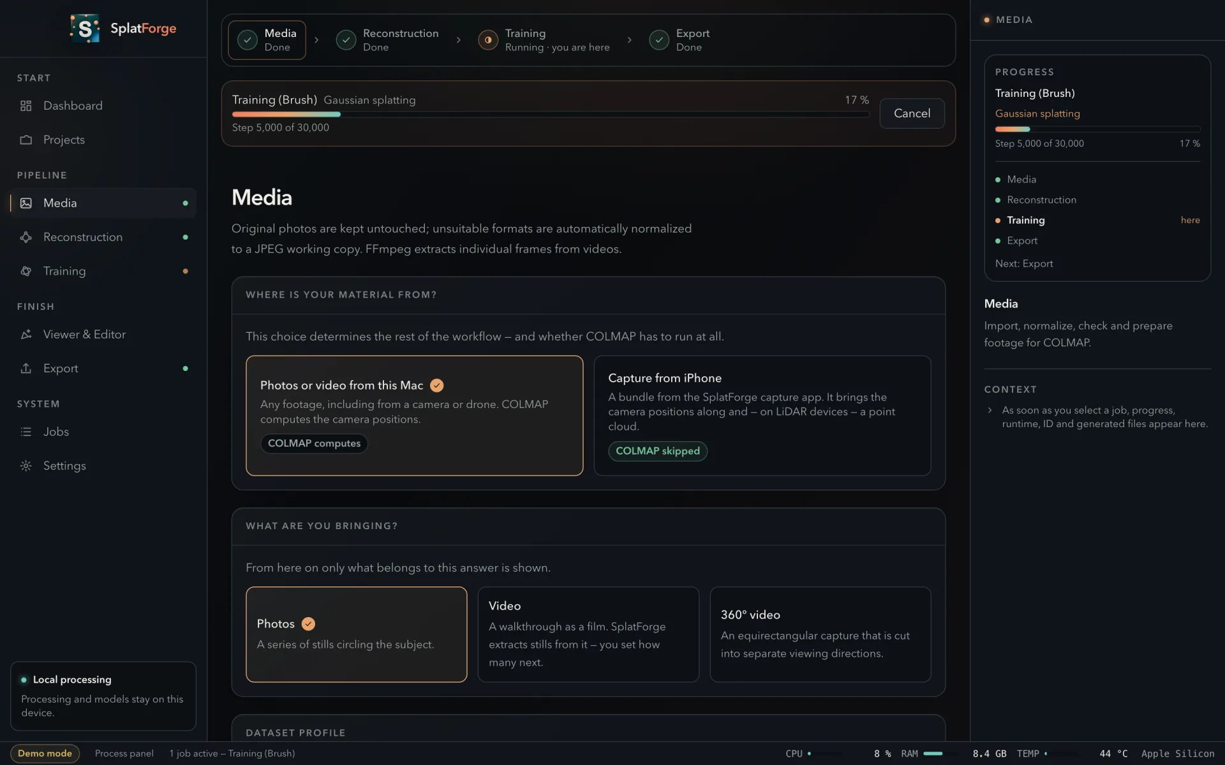Open Projects in the sidebar
This screenshot has width=1225, height=765.
pyautogui.click(x=103, y=140)
